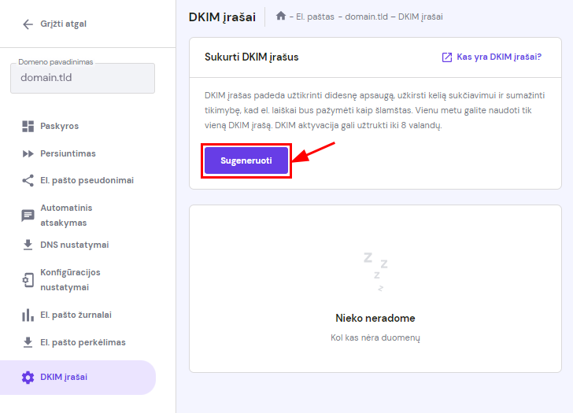
Task: Open the Kas yra DKIM įrašai? link
Action: pyautogui.click(x=499, y=57)
